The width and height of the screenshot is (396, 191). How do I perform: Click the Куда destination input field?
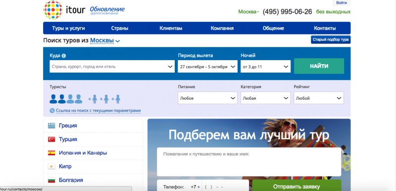[112, 67]
